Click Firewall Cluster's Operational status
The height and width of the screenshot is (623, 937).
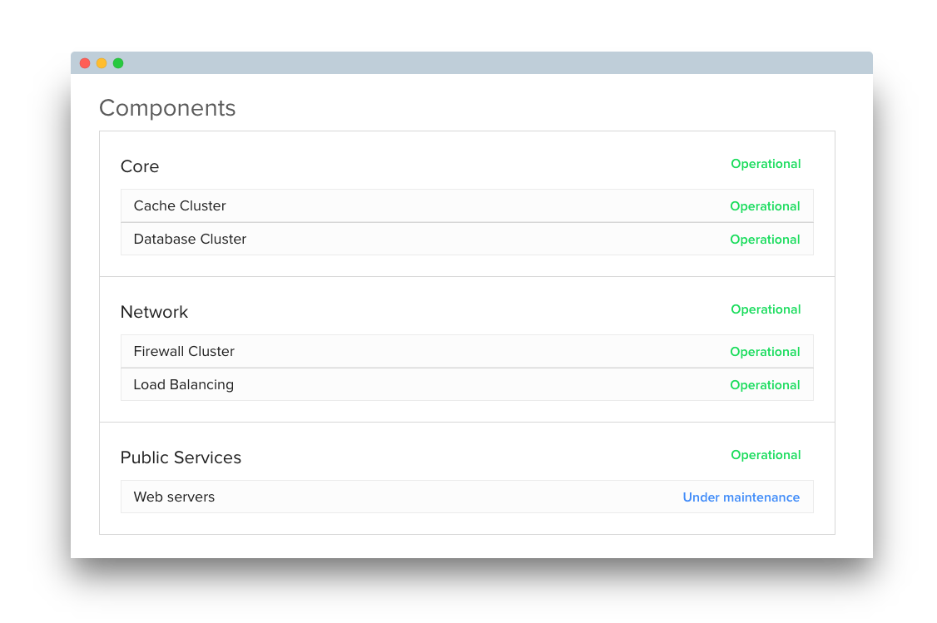(x=765, y=352)
